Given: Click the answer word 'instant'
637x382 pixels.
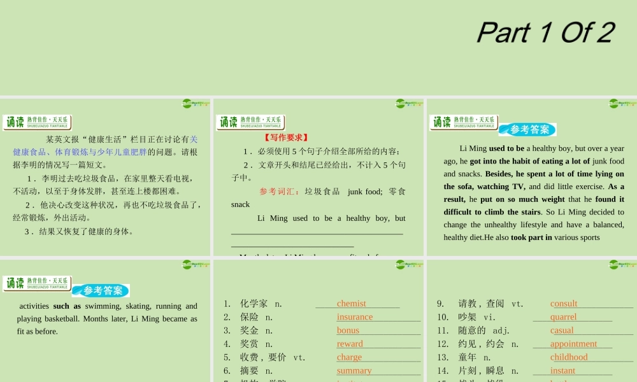Looking at the screenshot, I should pyautogui.click(x=562, y=371).
